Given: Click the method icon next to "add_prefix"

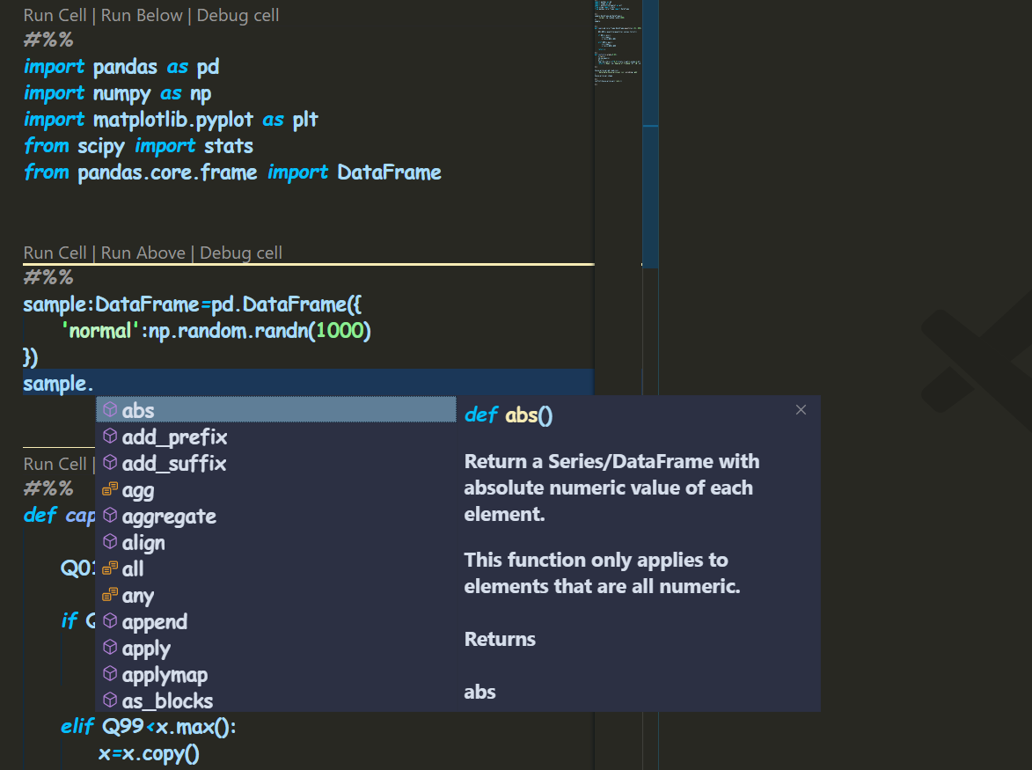Looking at the screenshot, I should tap(109, 436).
